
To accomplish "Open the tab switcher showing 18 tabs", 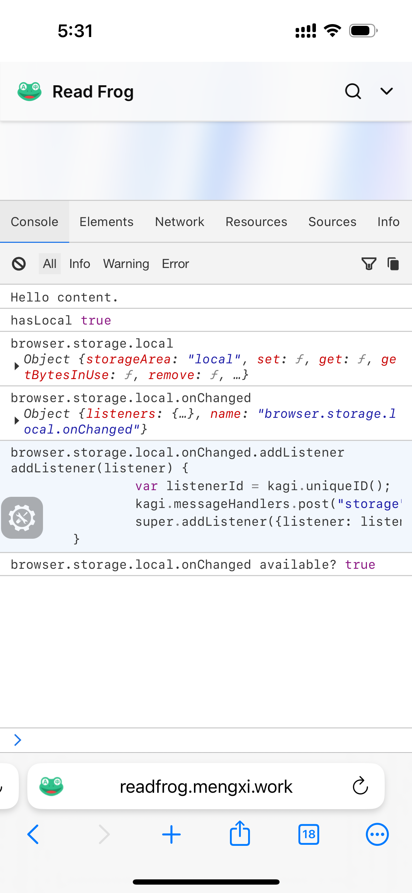I will 309,834.
